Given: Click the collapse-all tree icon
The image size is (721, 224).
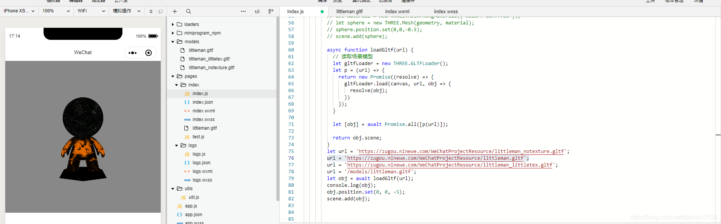Looking at the screenshot, I should point(257,11).
